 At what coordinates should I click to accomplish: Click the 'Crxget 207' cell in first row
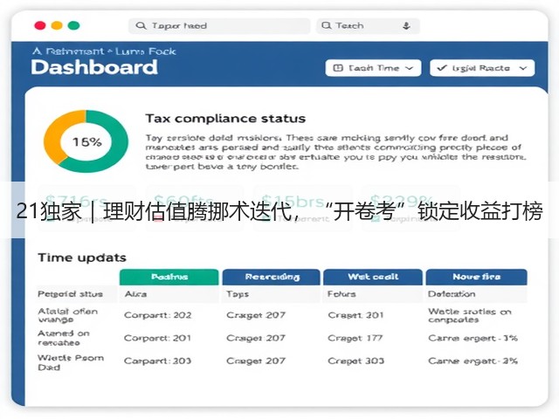[256, 315]
